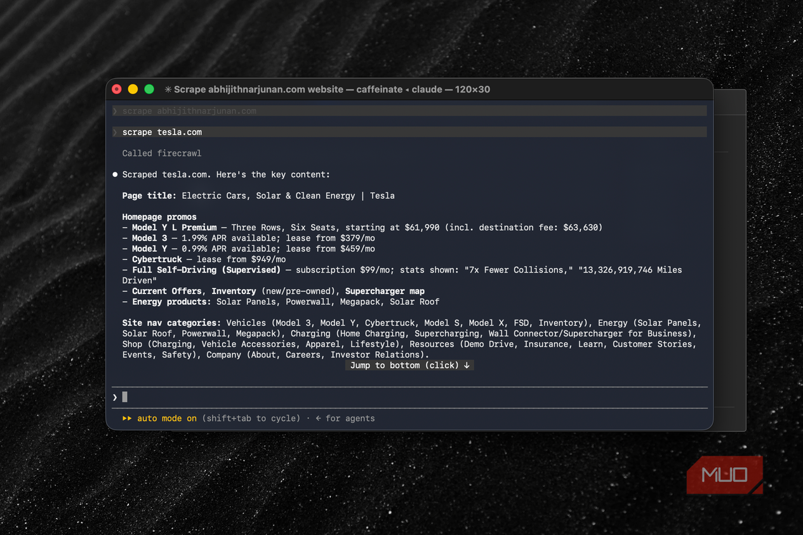Image resolution: width=803 pixels, height=535 pixels.
Task: Click the yellow minimize window button
Action: [133, 89]
